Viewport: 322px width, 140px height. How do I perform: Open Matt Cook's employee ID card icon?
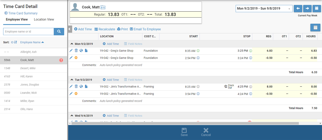pos(103,7)
